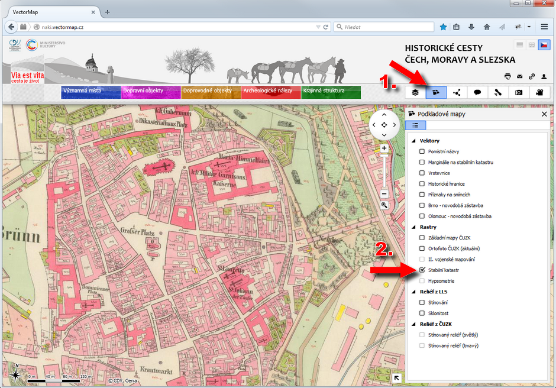Collapse the Rastry group
The image size is (556, 388).
(x=414, y=227)
